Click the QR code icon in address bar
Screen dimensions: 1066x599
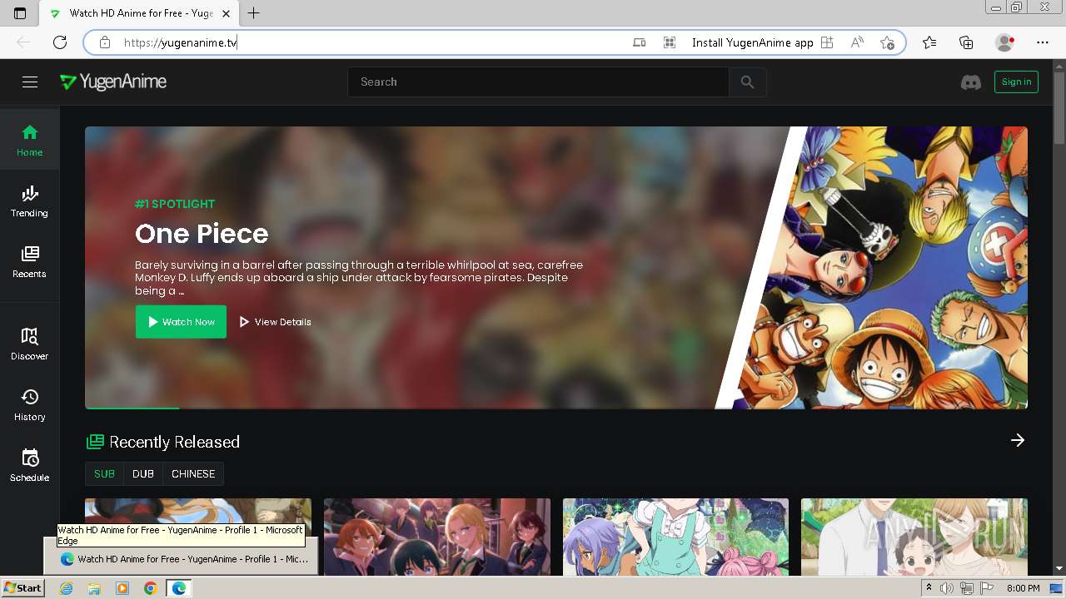(x=670, y=42)
